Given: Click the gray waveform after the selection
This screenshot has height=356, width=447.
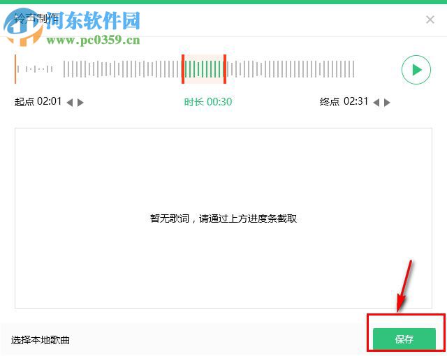Looking at the screenshot, I should [291, 69].
